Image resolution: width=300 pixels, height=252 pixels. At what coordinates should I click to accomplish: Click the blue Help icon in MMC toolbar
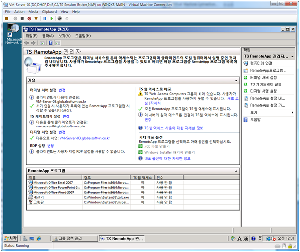(50, 43)
